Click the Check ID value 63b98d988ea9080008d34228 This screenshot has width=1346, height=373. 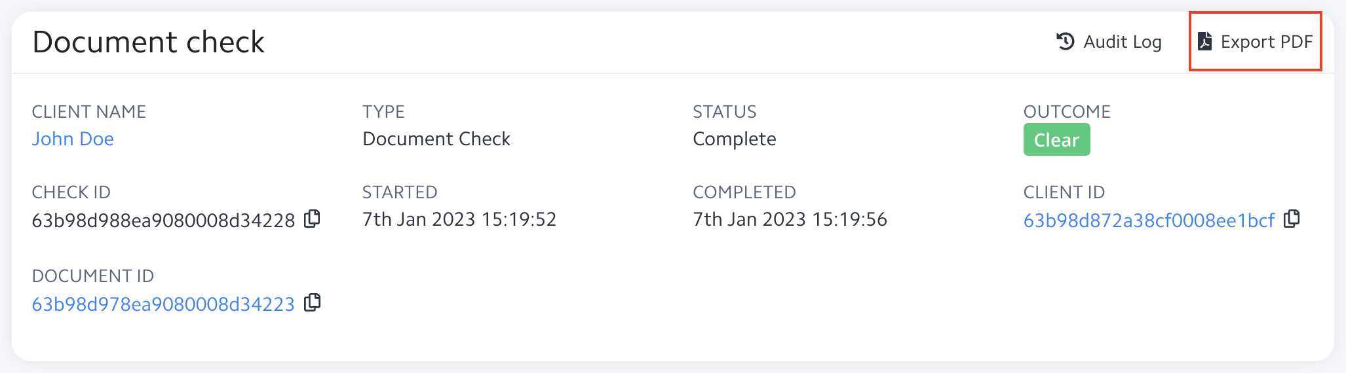(163, 221)
